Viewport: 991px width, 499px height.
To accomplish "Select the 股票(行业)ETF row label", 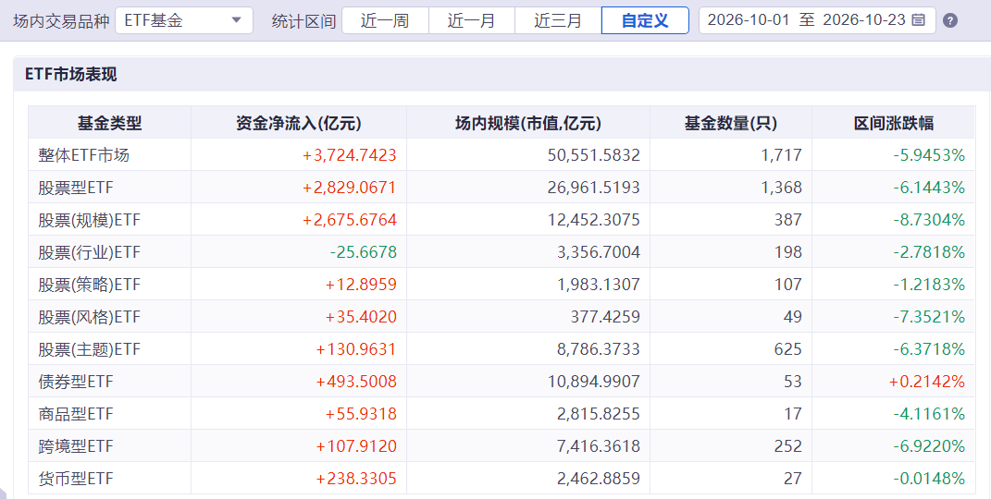I will pos(89,252).
